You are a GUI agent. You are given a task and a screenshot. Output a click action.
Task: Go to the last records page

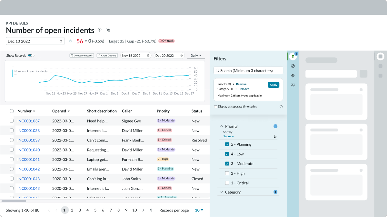click(150, 210)
